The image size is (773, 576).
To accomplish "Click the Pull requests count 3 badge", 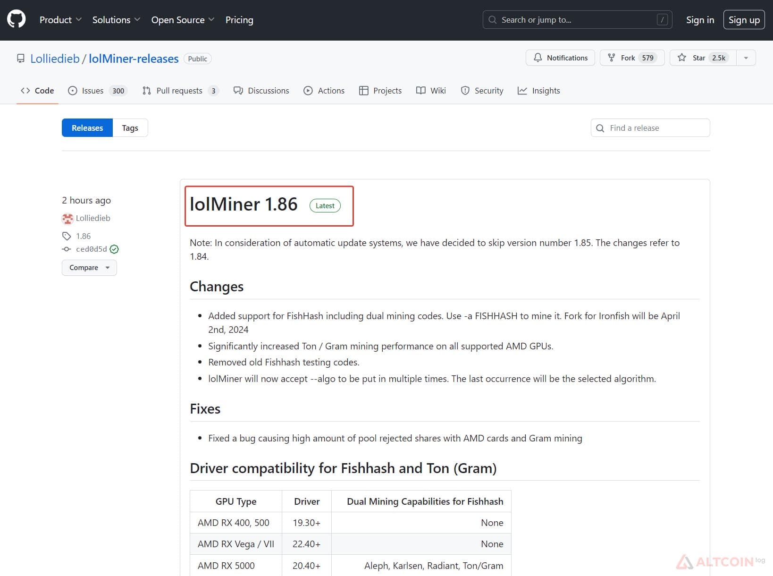I will click(x=213, y=91).
